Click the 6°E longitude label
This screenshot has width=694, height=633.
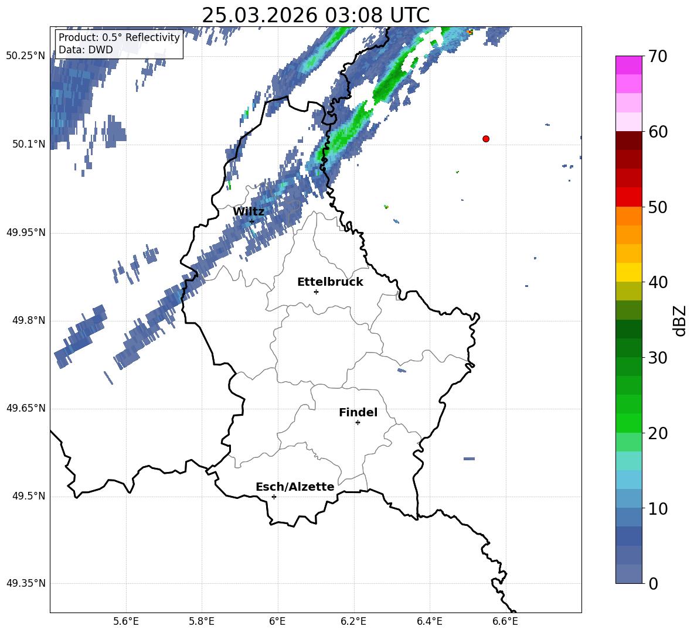point(277,621)
